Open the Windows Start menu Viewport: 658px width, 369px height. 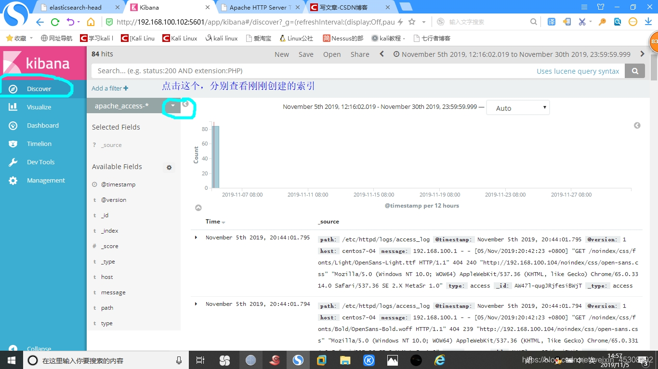(x=11, y=360)
